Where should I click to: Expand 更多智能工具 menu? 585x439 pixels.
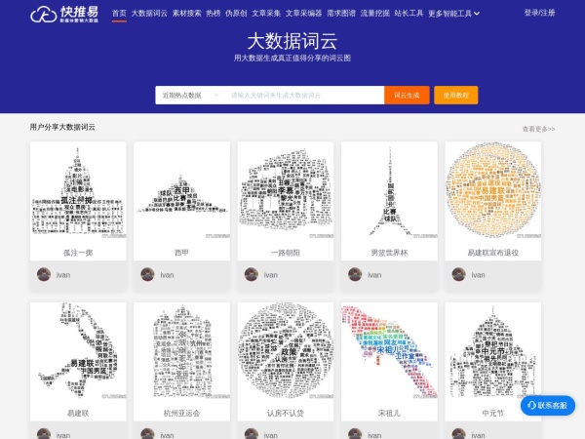pos(453,14)
